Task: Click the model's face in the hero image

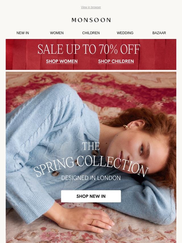Action: (x=136, y=152)
